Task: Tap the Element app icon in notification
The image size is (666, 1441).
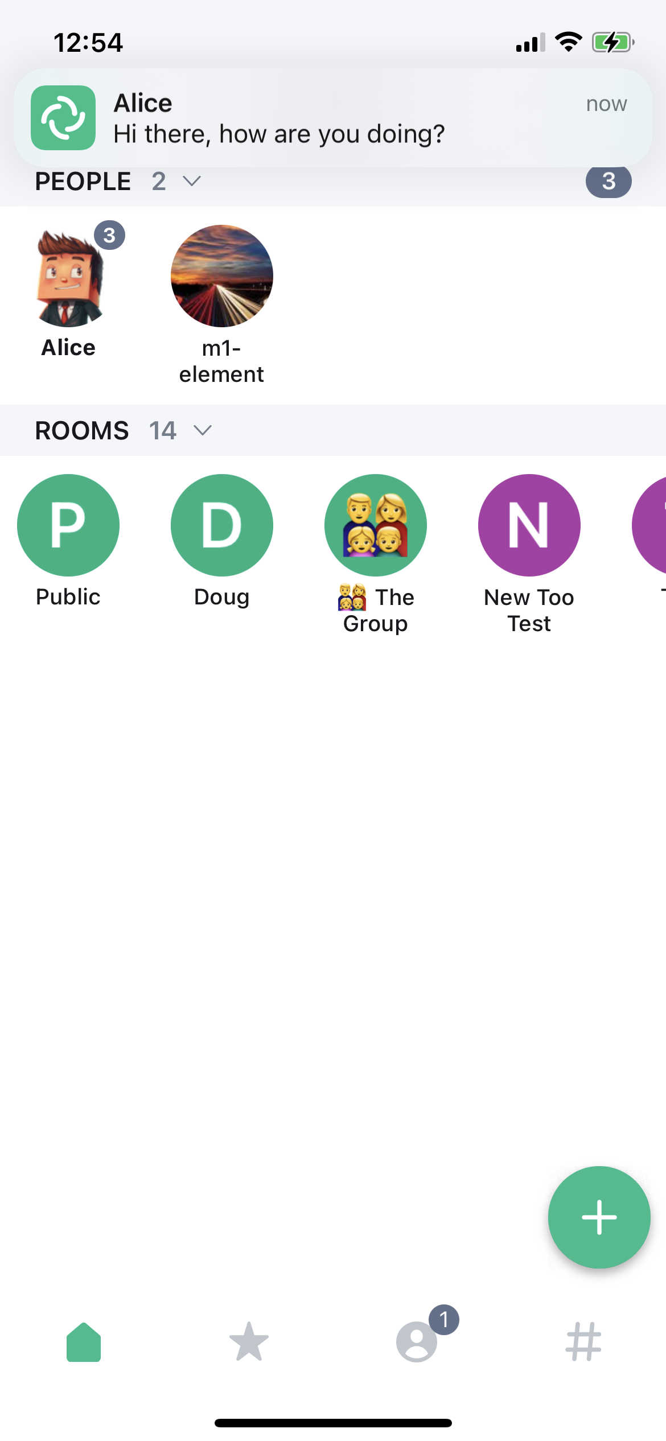Action: click(x=63, y=118)
